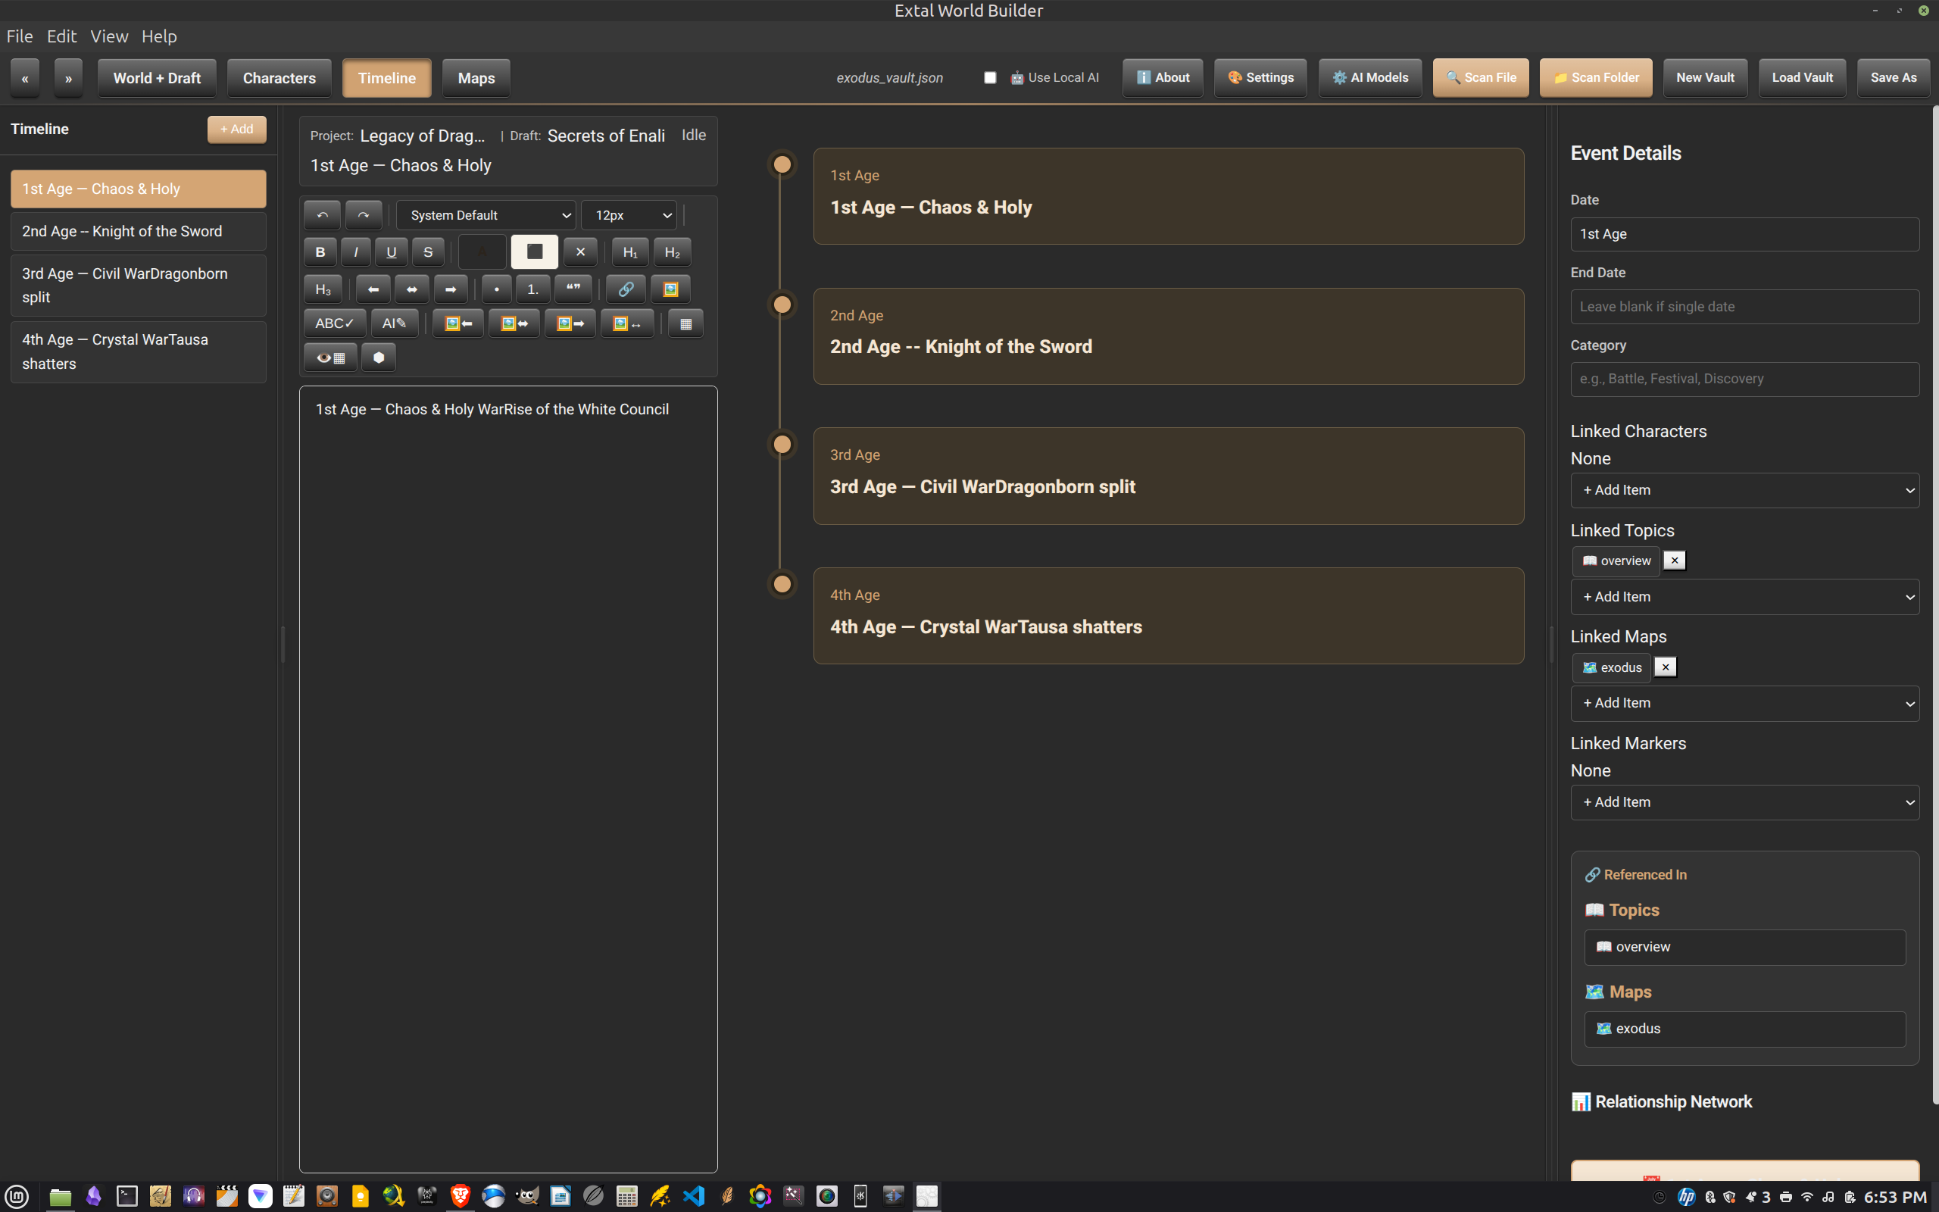Click the insert image icon

tap(670, 289)
